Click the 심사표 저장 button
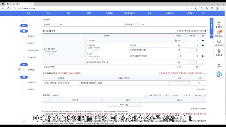This screenshot has width=226, height=127. [201, 89]
